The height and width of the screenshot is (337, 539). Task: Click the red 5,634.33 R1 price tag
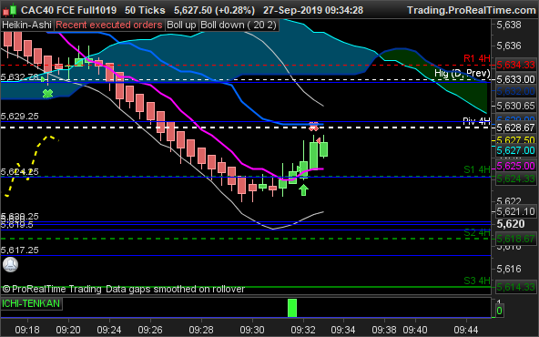click(516, 65)
